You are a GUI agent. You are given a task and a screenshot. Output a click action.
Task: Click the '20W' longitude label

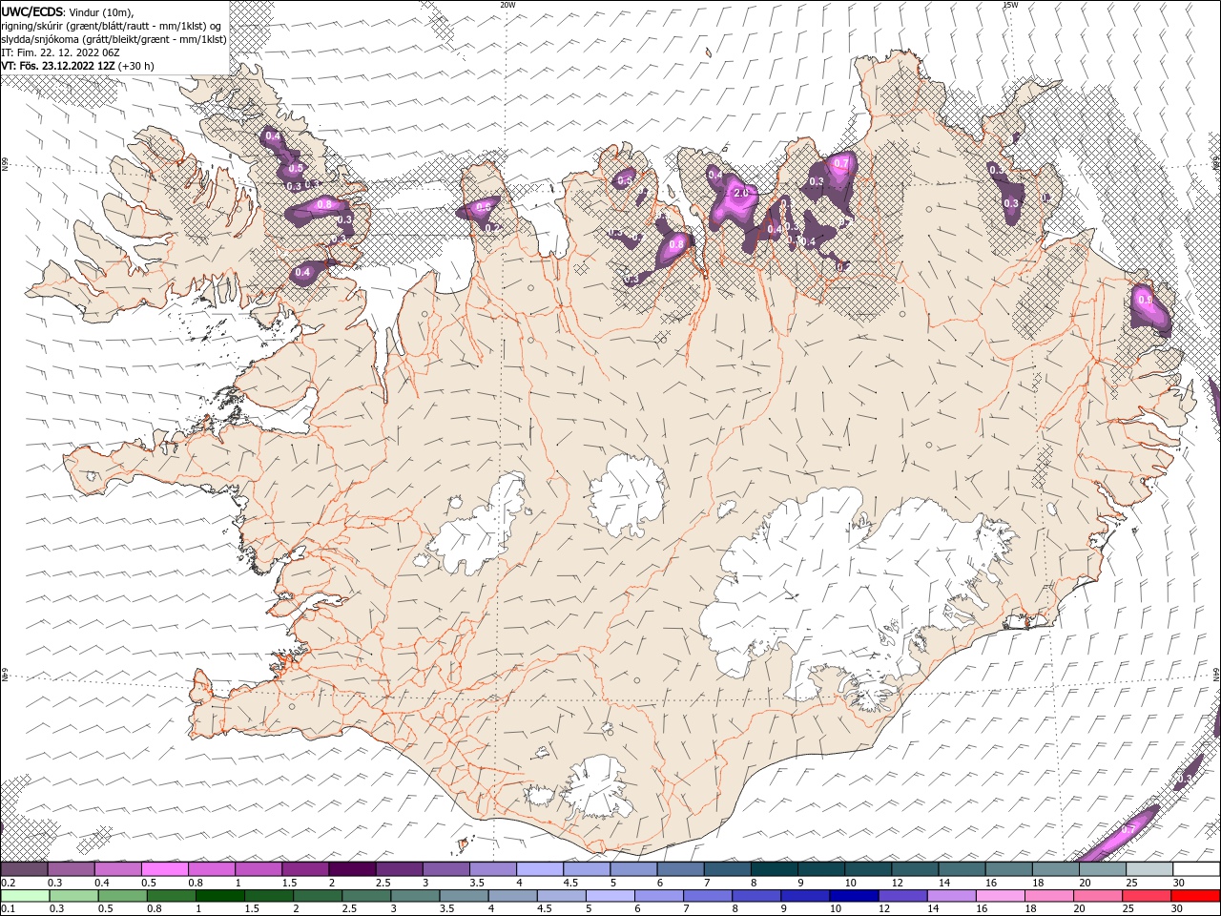(x=507, y=5)
